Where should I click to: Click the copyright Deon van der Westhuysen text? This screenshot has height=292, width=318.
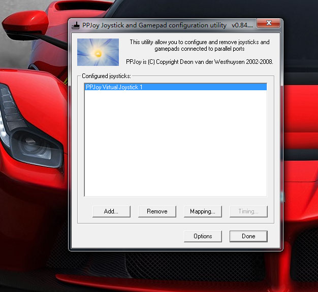click(200, 62)
